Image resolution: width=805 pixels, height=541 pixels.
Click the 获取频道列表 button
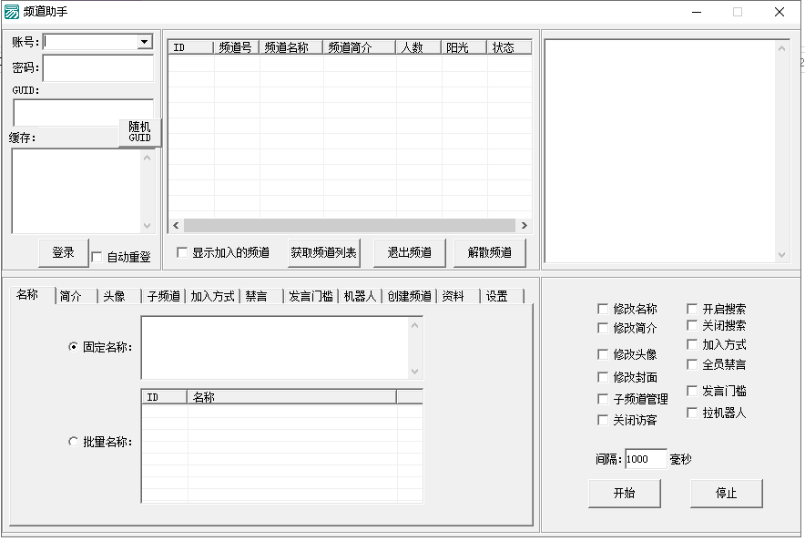(323, 252)
